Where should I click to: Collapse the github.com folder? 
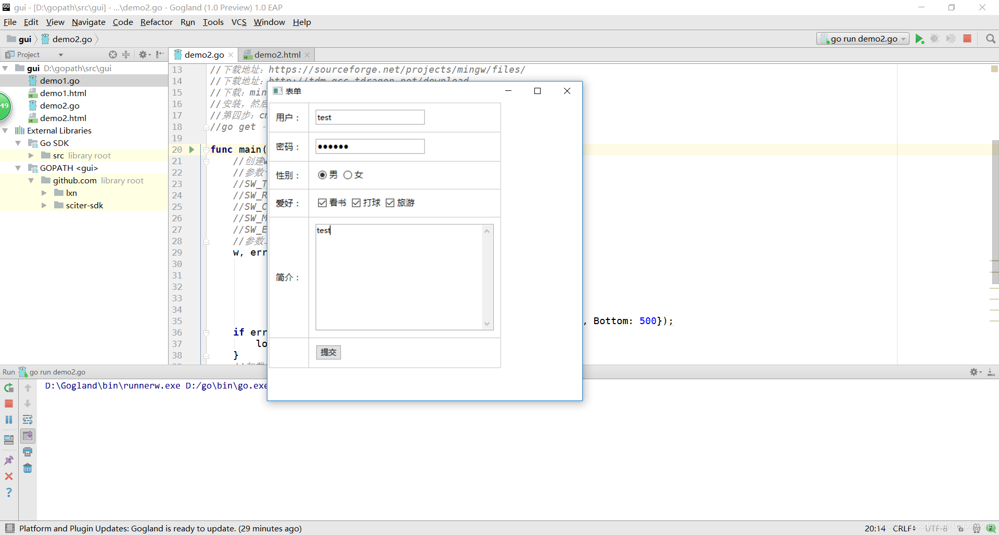(x=31, y=180)
